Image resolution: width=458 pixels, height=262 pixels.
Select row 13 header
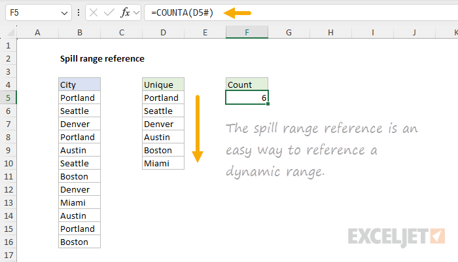coord(8,202)
